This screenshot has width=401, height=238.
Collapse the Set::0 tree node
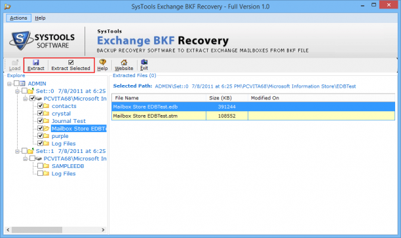[17, 92]
